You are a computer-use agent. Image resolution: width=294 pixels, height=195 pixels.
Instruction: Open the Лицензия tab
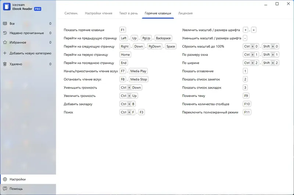click(185, 13)
